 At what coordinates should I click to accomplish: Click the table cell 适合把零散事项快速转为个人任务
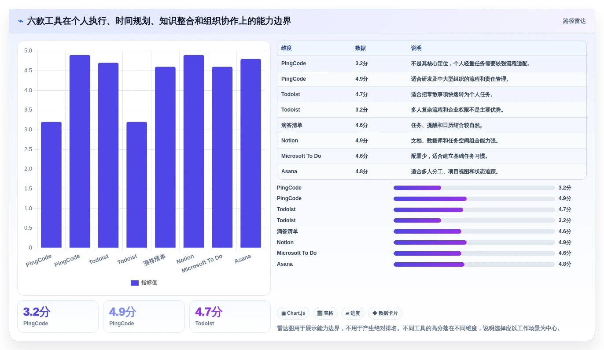point(453,95)
